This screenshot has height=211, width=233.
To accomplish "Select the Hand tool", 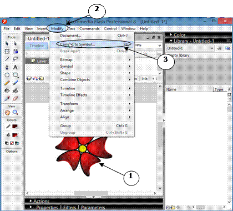I will coord(7,112).
